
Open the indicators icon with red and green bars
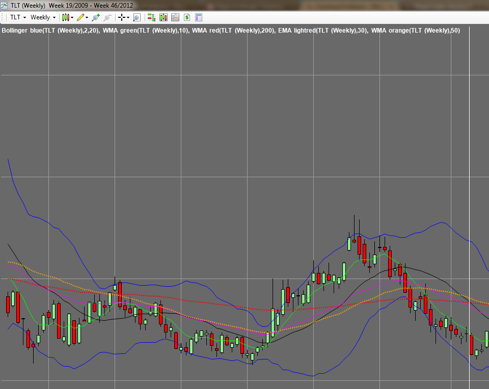[x=152, y=17]
